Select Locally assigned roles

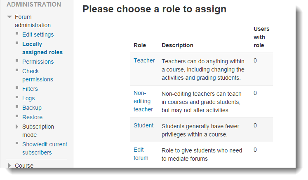click(x=42, y=48)
